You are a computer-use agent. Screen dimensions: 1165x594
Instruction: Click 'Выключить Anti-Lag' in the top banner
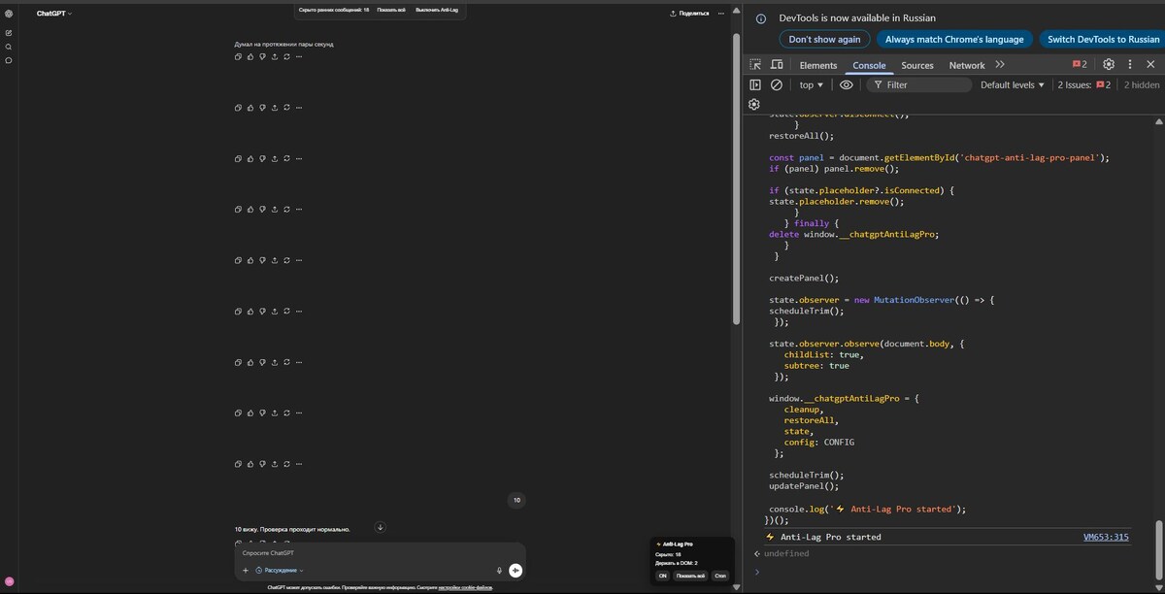[437, 10]
